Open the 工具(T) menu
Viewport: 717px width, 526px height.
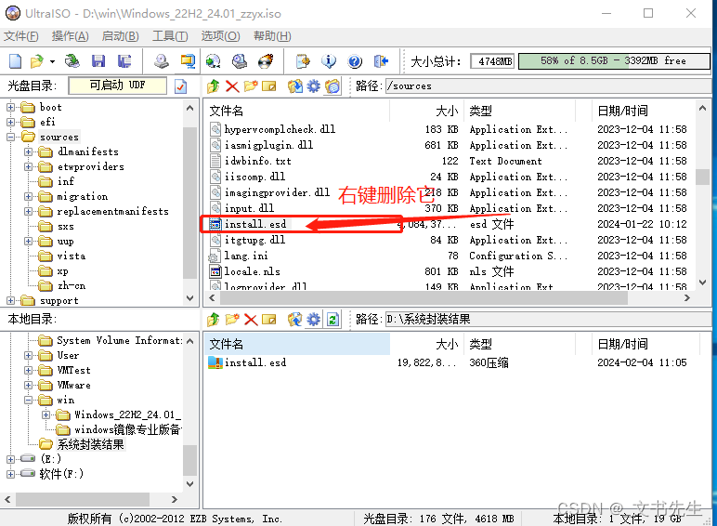pyautogui.click(x=170, y=36)
